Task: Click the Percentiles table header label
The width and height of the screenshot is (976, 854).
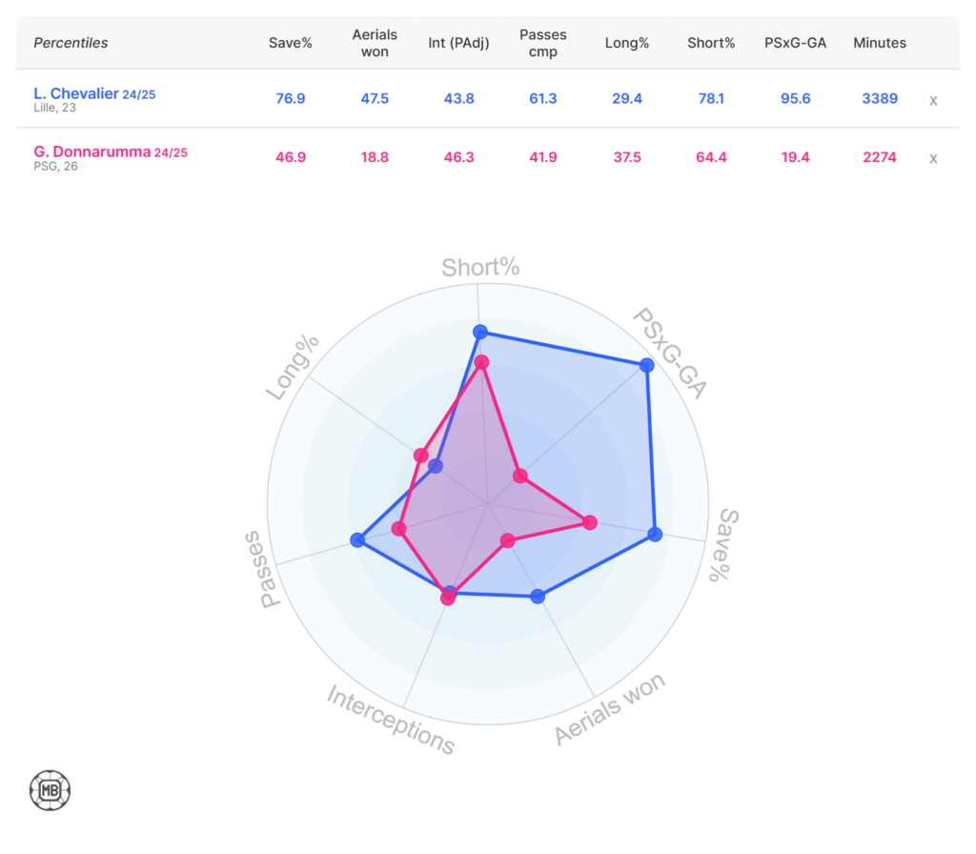Action: click(71, 43)
